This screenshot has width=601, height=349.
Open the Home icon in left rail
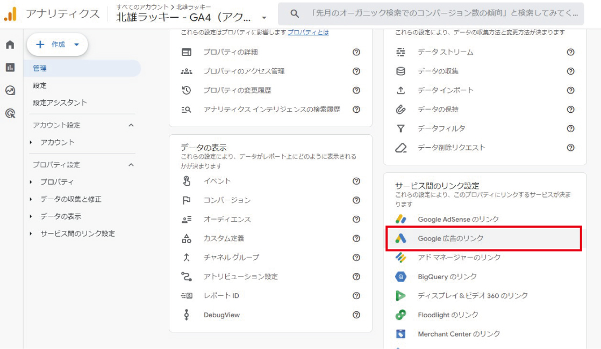pos(10,45)
